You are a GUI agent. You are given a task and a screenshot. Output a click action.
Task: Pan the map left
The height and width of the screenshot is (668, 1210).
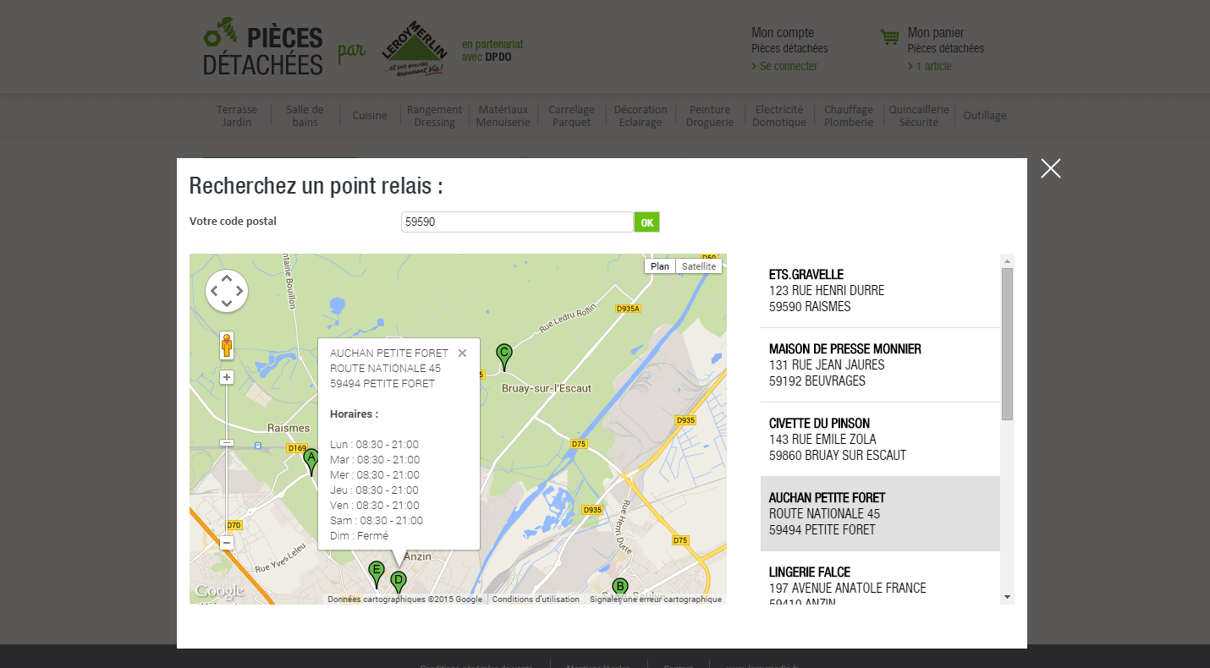coord(214,291)
